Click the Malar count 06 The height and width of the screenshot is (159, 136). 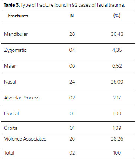[72, 66]
